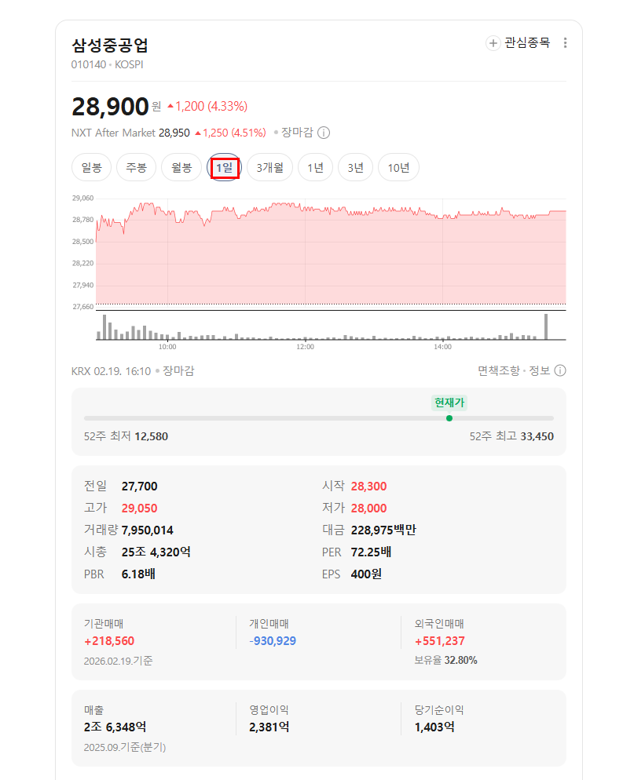623x780 pixels.
Task: Click stock code 010140 · KOSPI
Action: pos(107,64)
